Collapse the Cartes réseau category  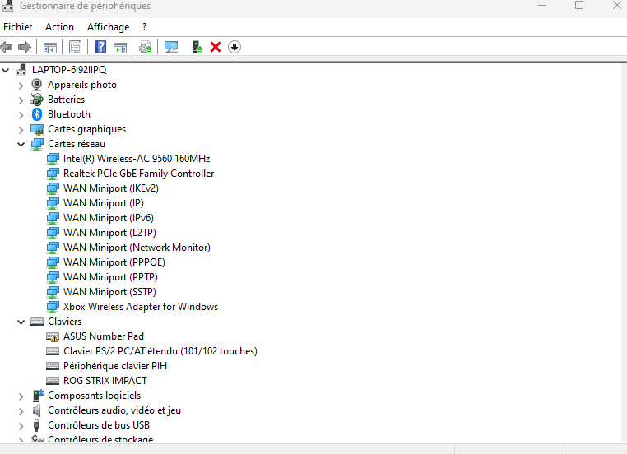[21, 144]
